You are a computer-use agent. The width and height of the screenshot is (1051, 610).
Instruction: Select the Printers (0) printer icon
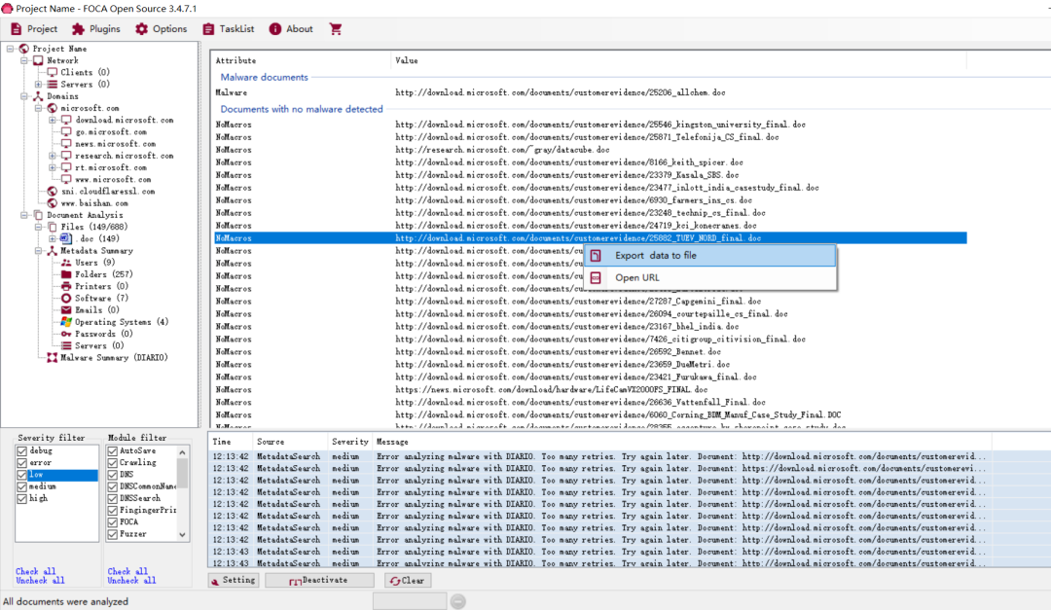coord(66,286)
